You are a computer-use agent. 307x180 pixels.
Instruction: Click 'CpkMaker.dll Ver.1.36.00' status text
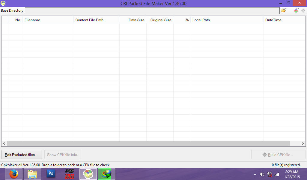pyautogui.click(x=21, y=165)
